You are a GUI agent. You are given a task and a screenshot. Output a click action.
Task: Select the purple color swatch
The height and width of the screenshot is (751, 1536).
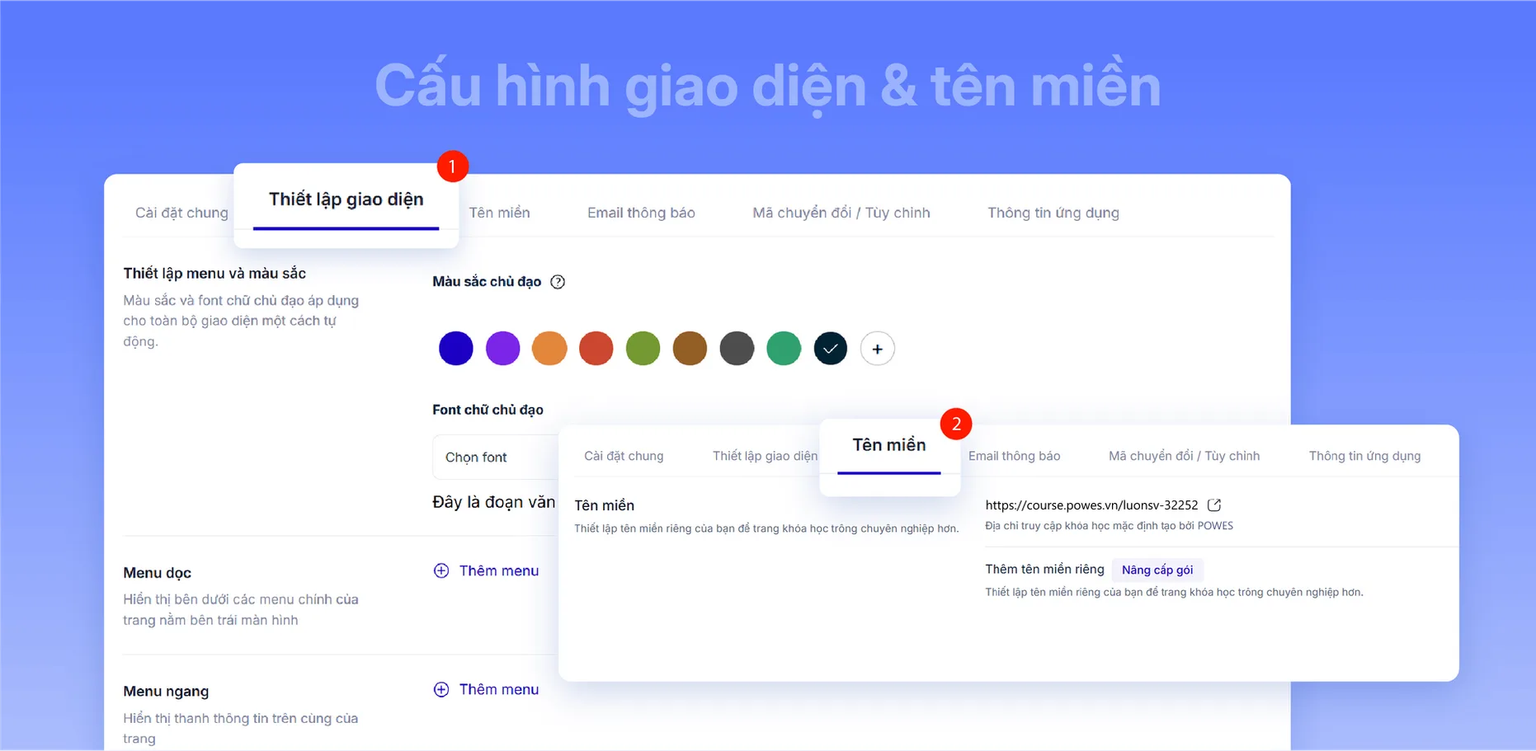pos(502,349)
